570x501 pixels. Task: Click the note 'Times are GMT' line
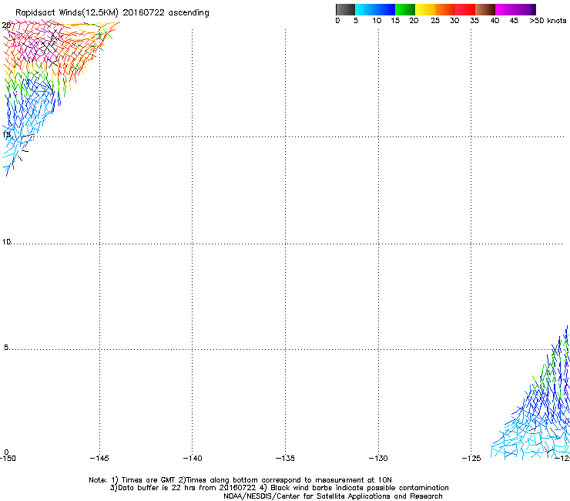[x=240, y=480]
